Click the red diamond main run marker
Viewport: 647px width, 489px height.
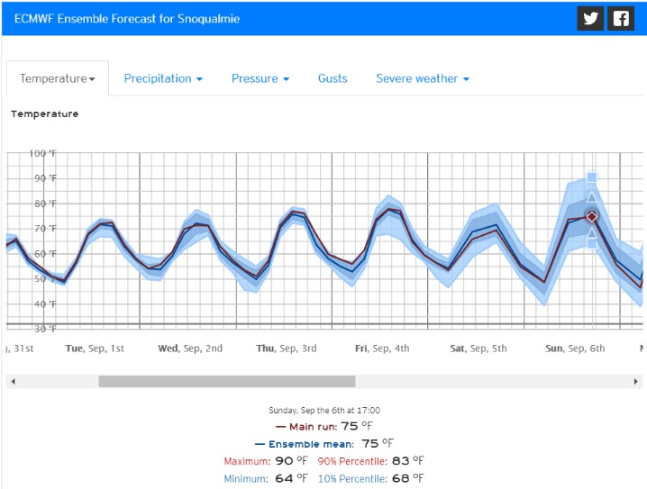click(592, 216)
